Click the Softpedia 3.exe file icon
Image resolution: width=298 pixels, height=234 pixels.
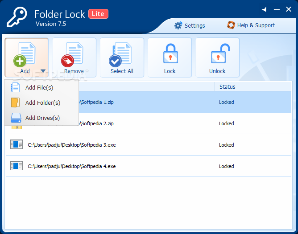pos(17,144)
